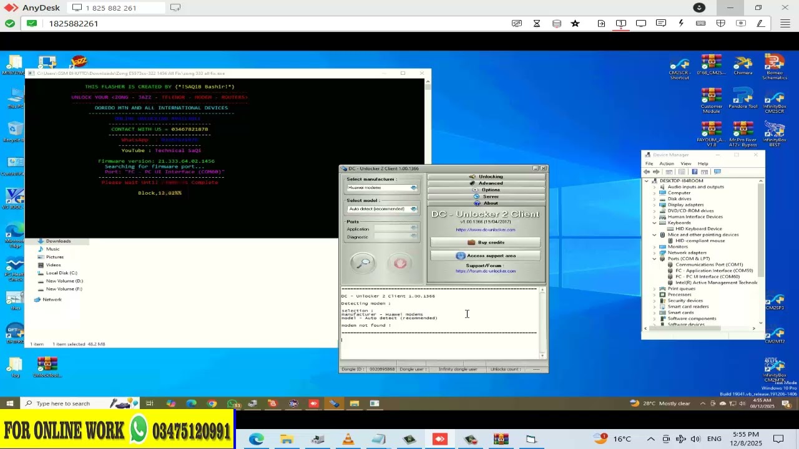Select the UnlockTool desktop icon
Screen dimensions: 799x449
click(47, 367)
